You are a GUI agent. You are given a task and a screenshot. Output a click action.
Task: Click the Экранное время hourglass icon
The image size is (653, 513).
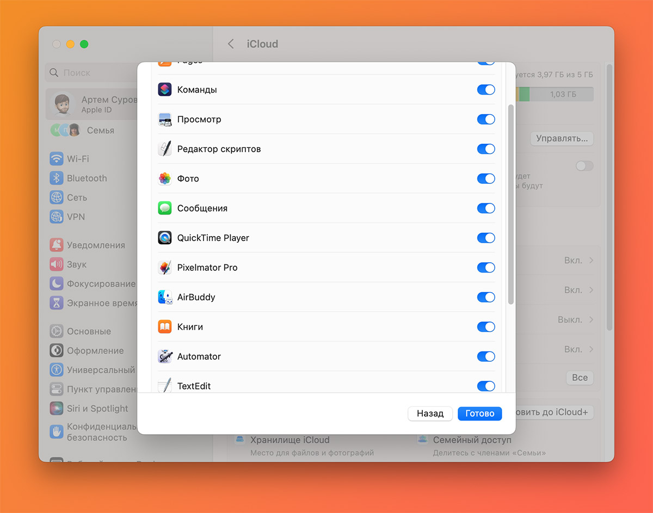57,303
